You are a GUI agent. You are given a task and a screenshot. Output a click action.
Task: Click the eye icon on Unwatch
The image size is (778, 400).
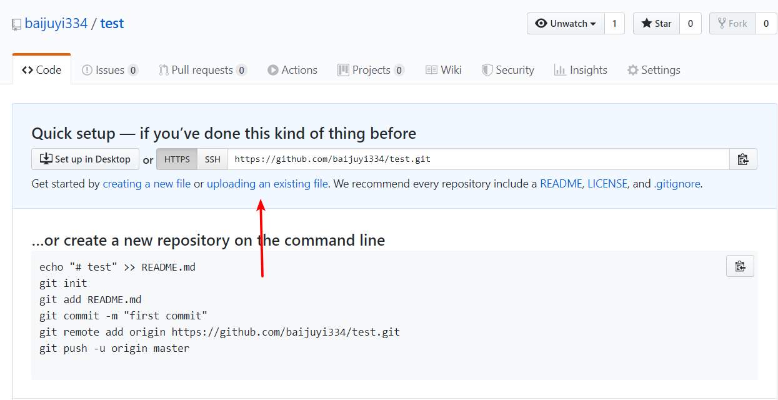pyautogui.click(x=541, y=24)
